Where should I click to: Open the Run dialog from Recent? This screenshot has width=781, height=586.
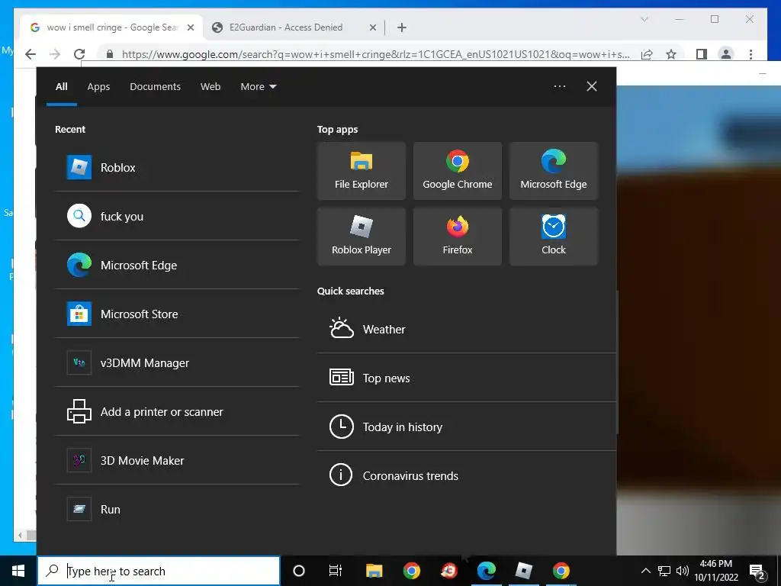[177, 509]
